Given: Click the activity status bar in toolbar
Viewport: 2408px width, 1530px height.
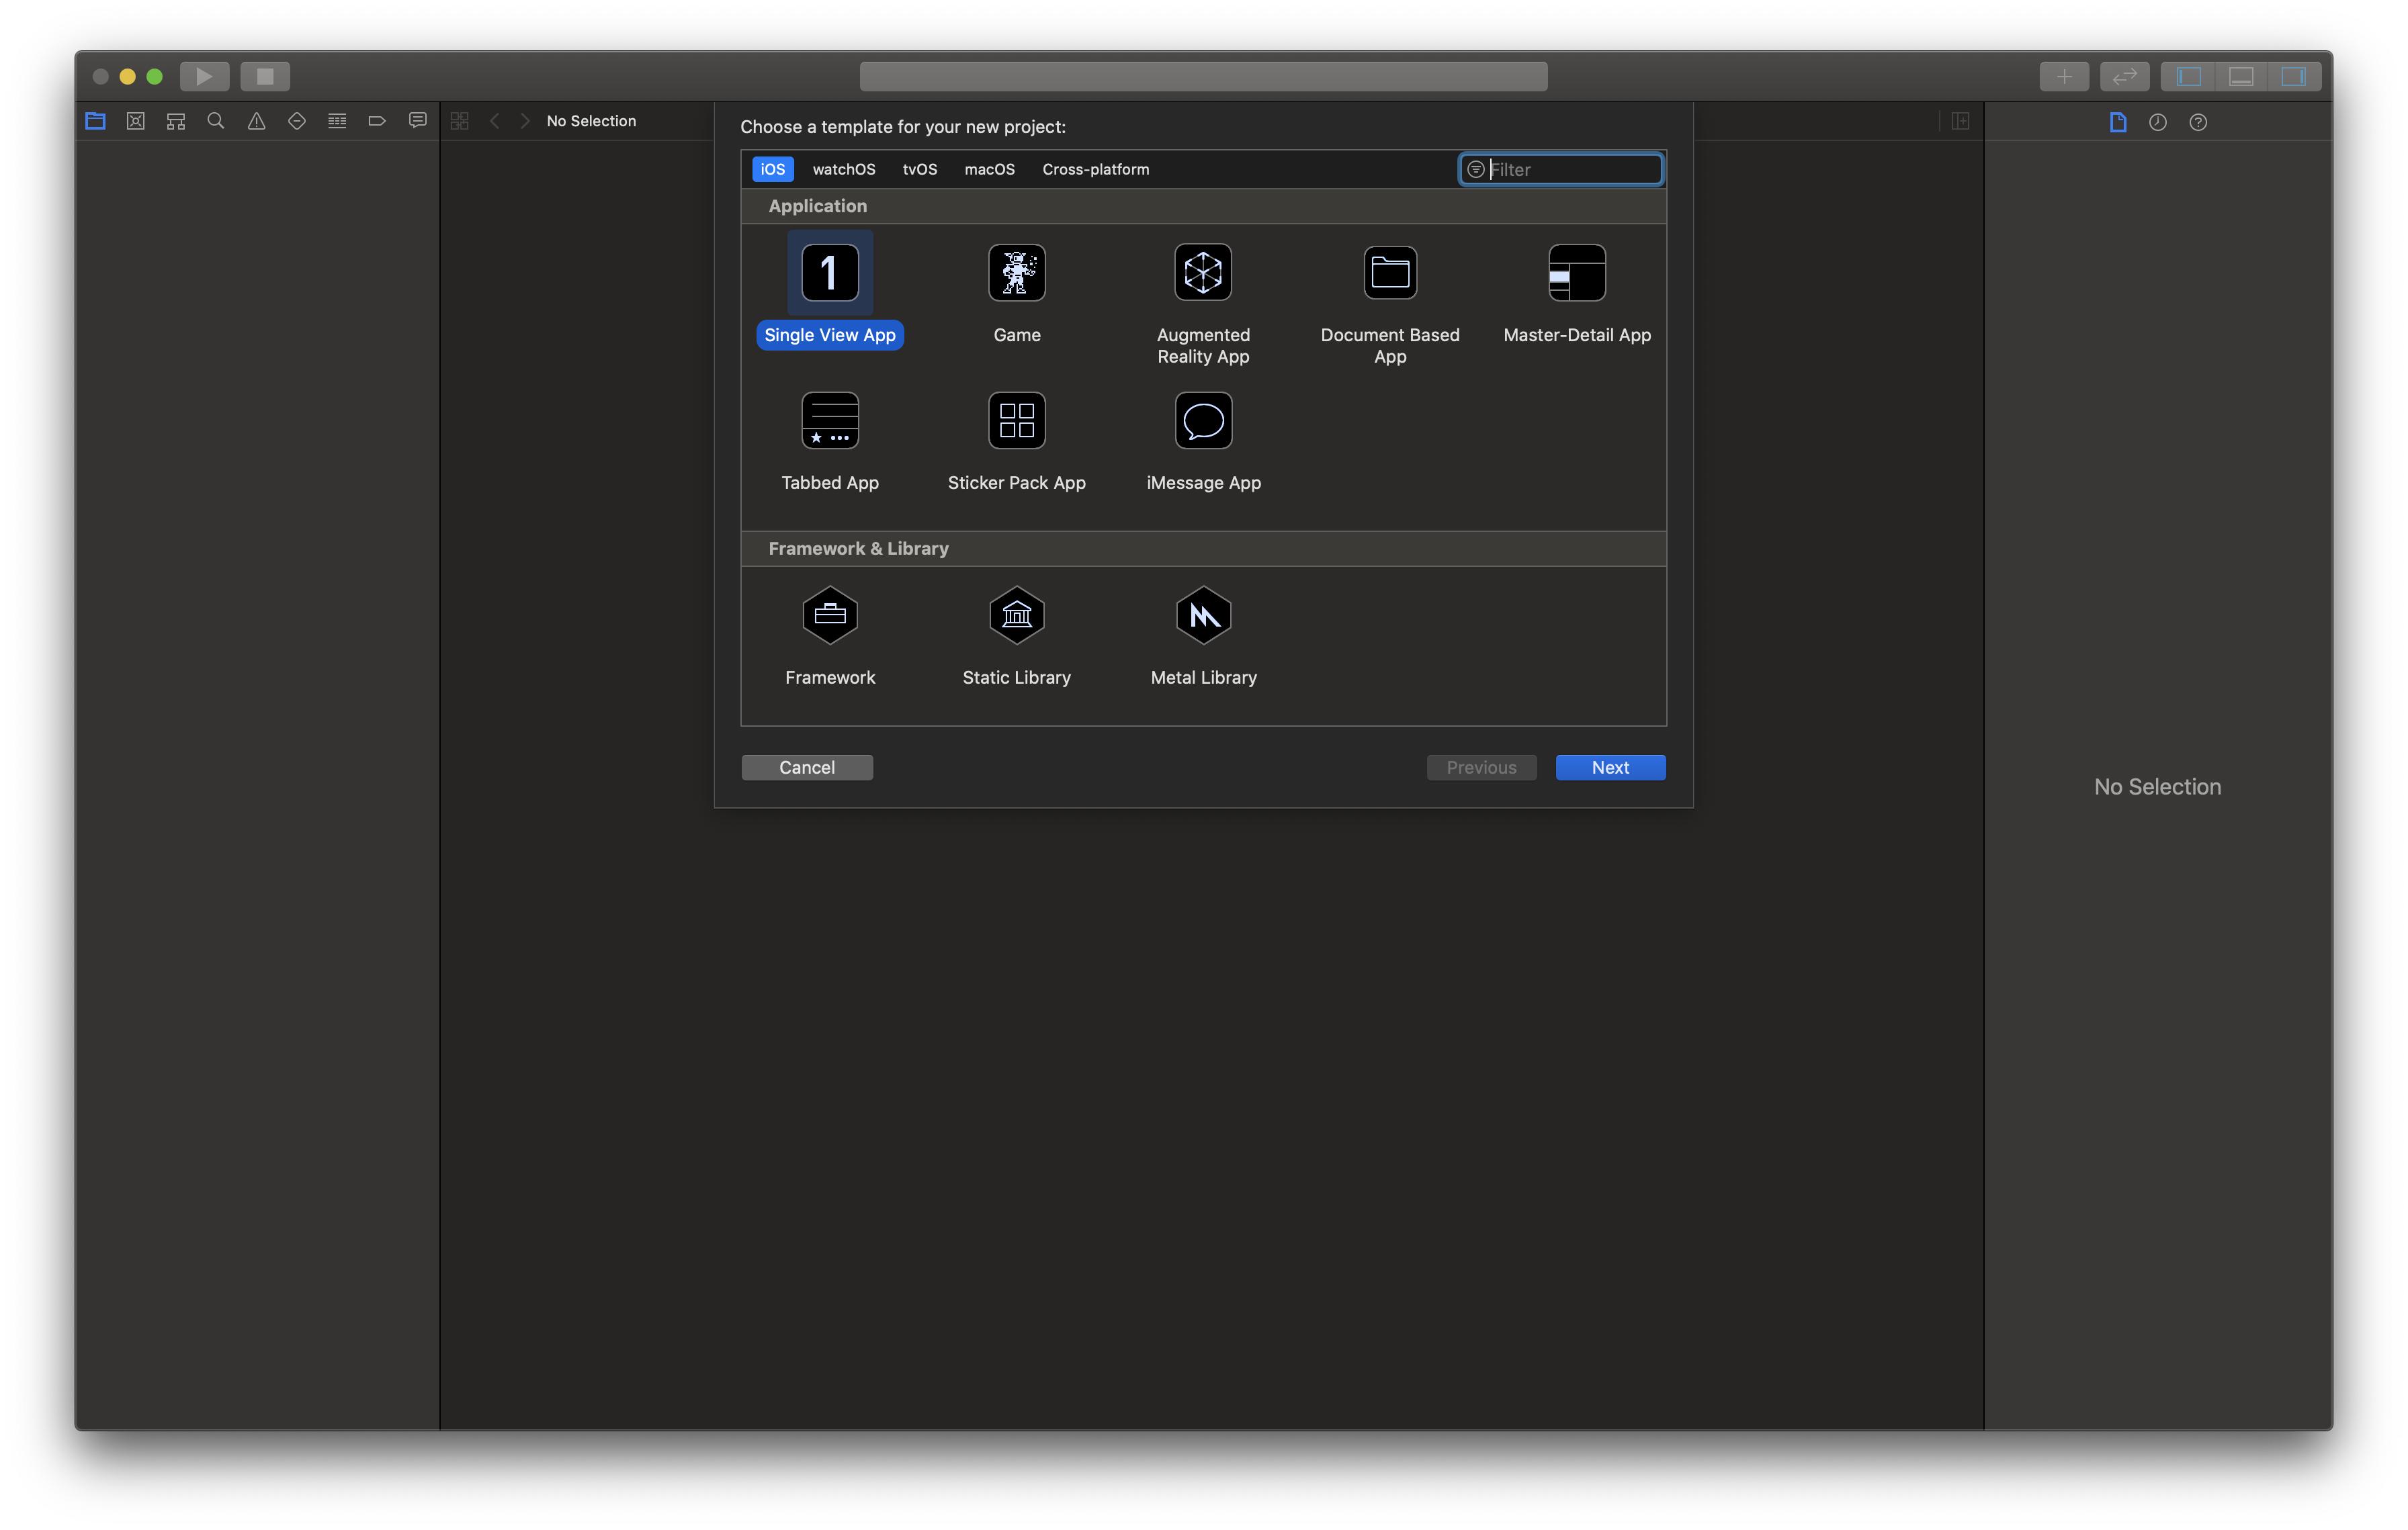Looking at the screenshot, I should click(x=1203, y=76).
